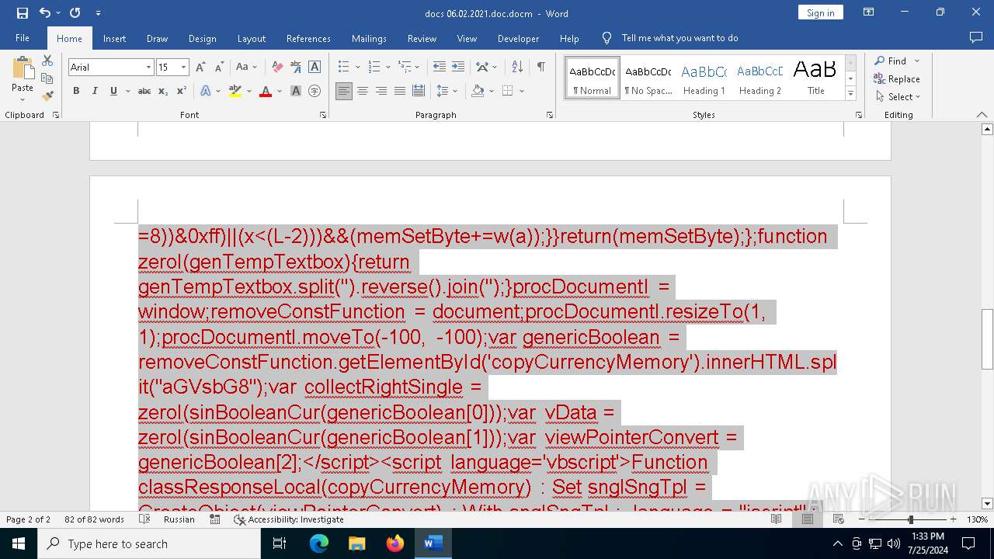Click Clear All Formatting icon
This screenshot has width=994, height=559.
click(x=277, y=68)
